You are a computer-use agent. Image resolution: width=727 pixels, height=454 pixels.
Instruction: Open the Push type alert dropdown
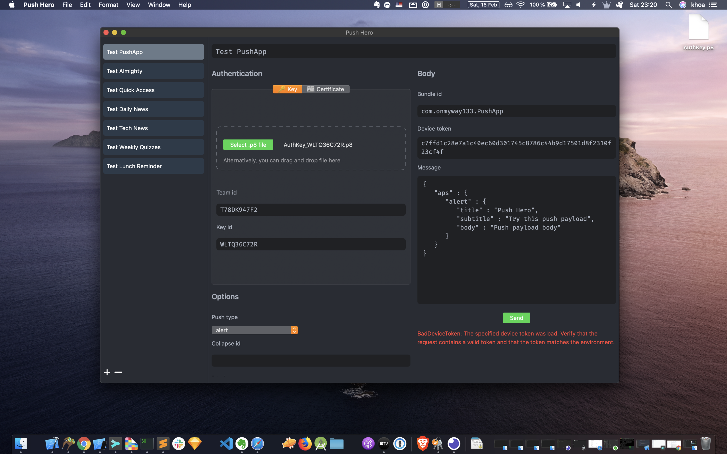click(255, 330)
